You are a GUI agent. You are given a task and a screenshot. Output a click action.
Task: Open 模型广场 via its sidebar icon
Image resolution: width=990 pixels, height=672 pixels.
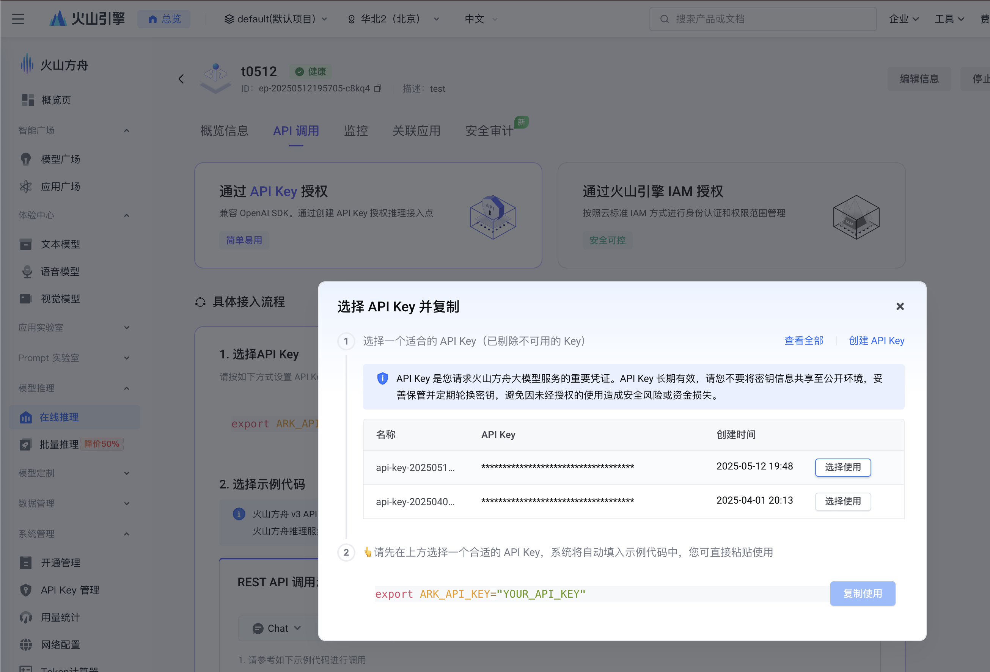[x=26, y=159]
